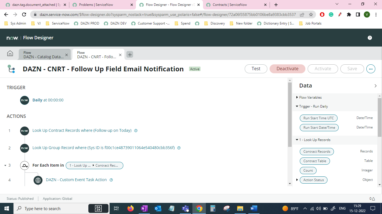The height and width of the screenshot is (214, 382).
Task: Open OneNote from taskbar
Action: click(144, 208)
